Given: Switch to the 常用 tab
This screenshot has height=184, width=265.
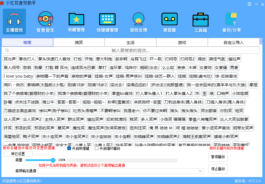Looking at the screenshot, I should coord(27,43).
